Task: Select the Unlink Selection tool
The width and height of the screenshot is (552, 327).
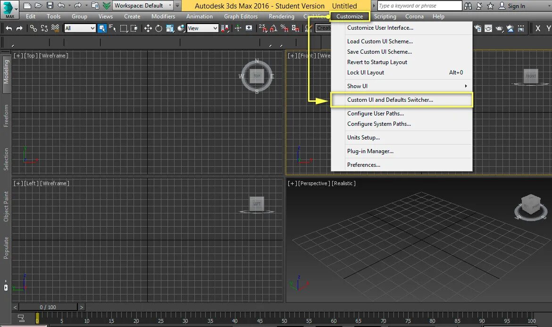Action: click(44, 28)
